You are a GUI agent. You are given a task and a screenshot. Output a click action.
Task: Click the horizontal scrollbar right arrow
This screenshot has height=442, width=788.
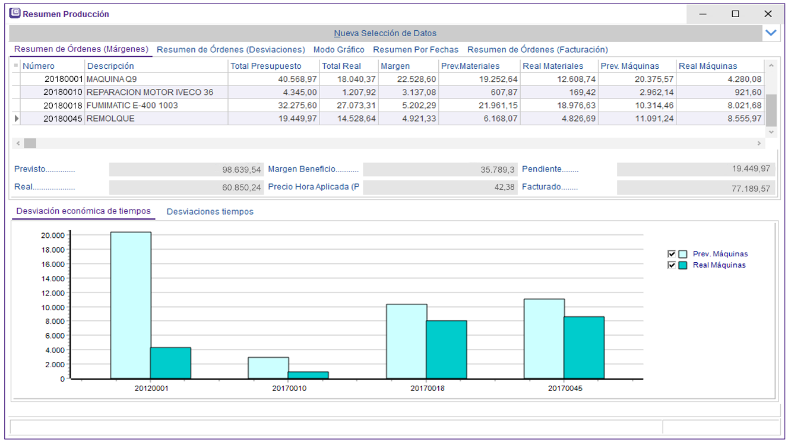(x=759, y=144)
